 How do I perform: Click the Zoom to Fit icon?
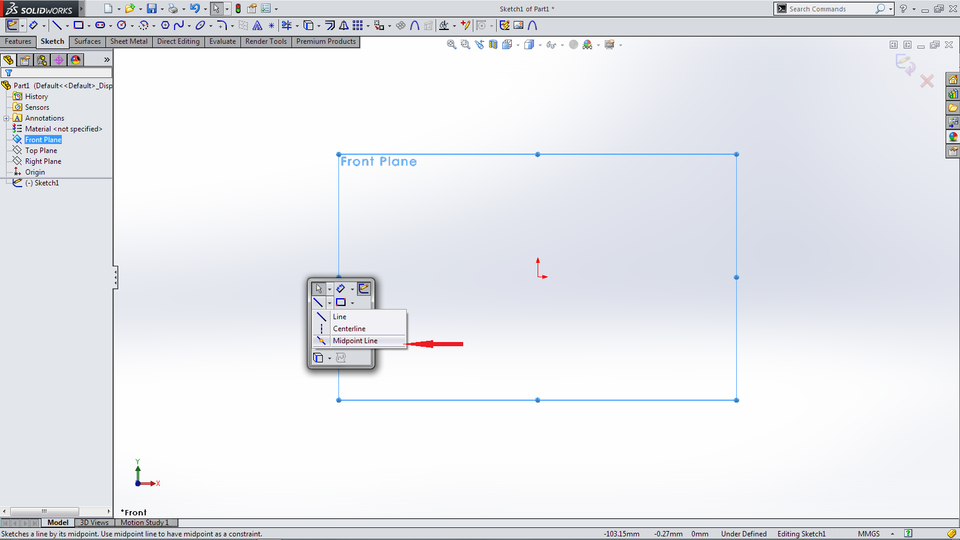tap(451, 44)
